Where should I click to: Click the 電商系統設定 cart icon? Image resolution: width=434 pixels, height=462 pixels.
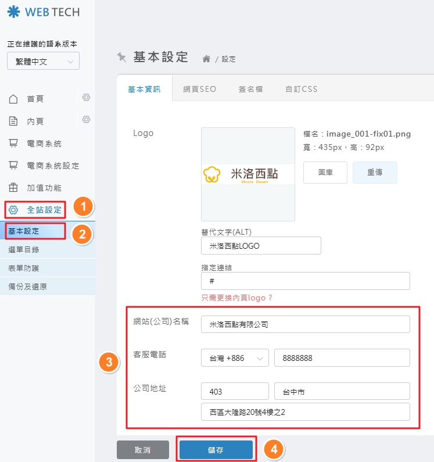[13, 165]
